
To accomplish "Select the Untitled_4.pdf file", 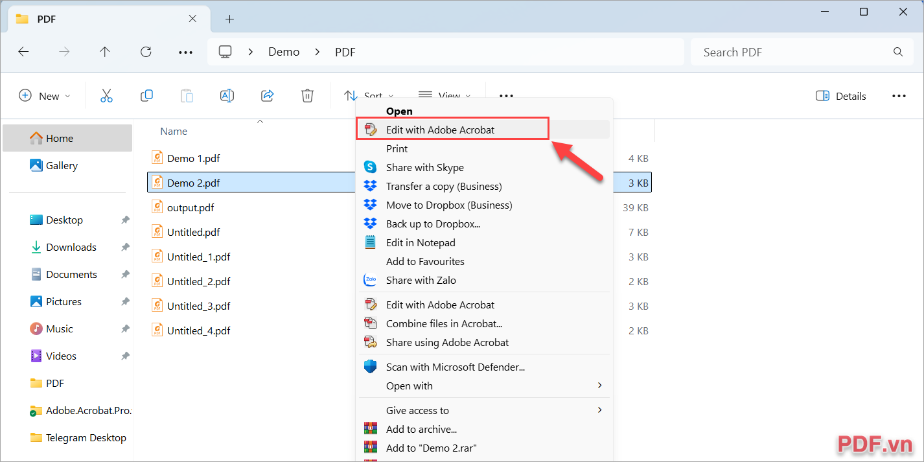I will click(198, 330).
